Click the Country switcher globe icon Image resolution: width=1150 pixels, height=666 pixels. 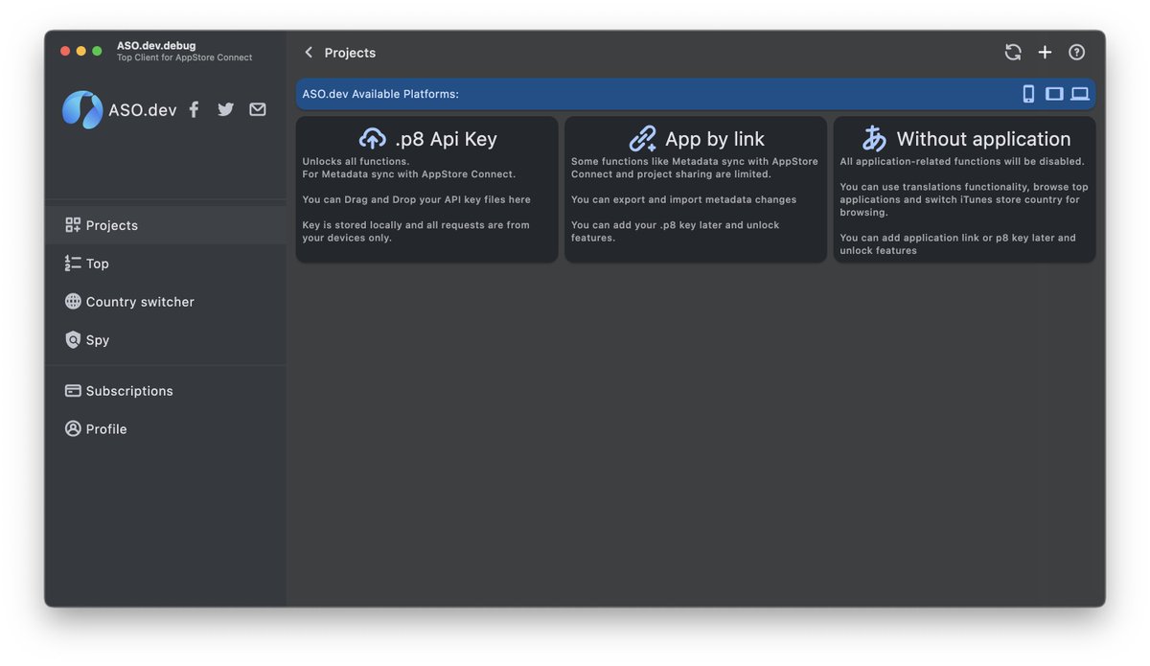[x=73, y=302]
